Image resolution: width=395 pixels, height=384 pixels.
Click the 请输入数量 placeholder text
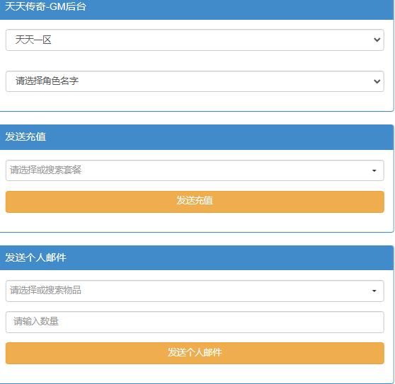[36, 321]
